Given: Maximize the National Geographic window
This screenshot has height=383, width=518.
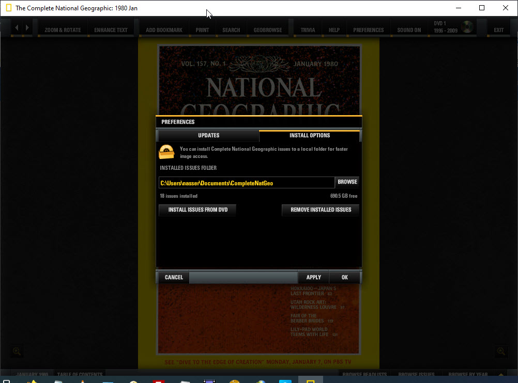Looking at the screenshot, I should click(482, 8).
